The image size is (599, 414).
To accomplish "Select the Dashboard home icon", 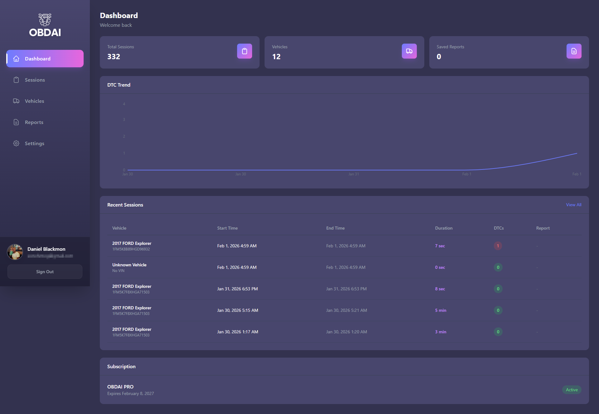I will pyautogui.click(x=16, y=59).
